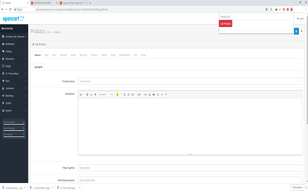Toggle bold in description editor
This screenshot has height=192, width=308.
point(88,95)
